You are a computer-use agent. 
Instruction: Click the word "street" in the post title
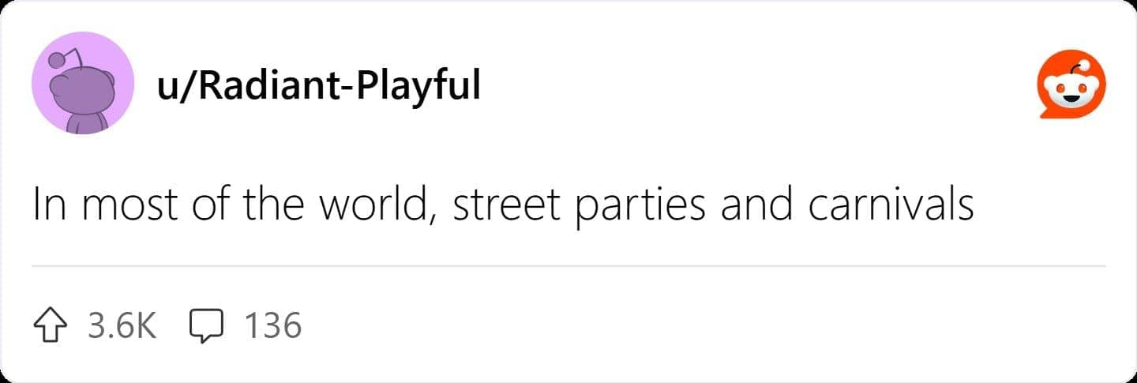(x=506, y=205)
